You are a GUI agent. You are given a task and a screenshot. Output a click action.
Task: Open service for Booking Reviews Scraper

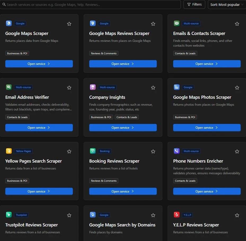coord(123,191)
